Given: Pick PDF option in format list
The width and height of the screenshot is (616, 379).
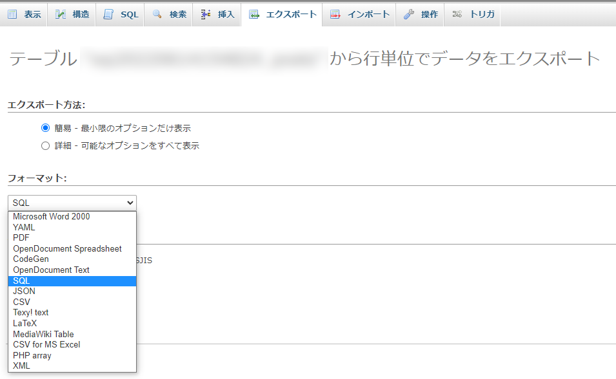Looking at the screenshot, I should [x=21, y=238].
